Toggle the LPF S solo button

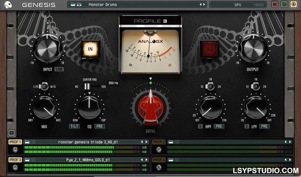click(247, 126)
